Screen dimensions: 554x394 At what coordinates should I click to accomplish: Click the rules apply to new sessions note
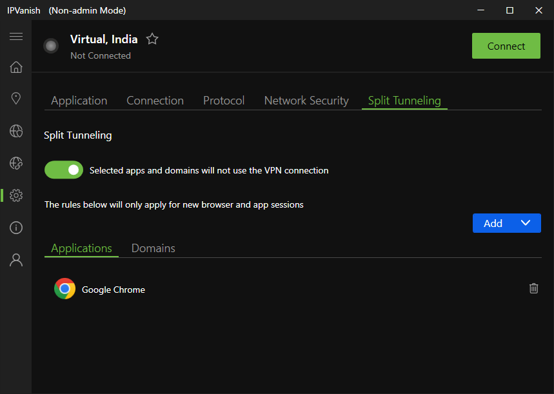point(174,205)
